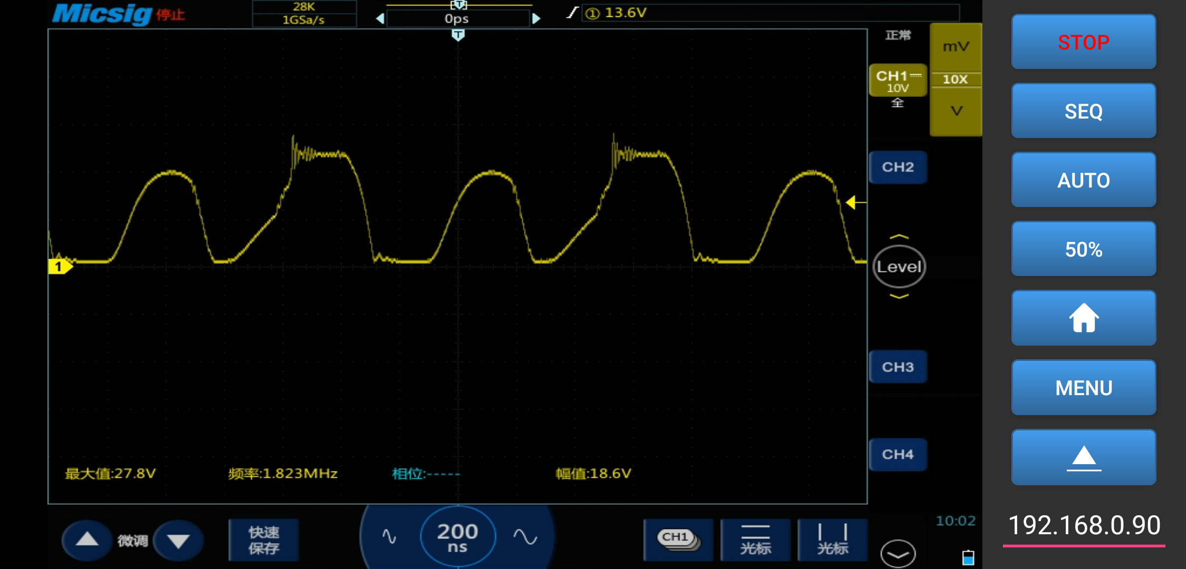
Task: Toggle channel CH2 on
Action: (897, 167)
